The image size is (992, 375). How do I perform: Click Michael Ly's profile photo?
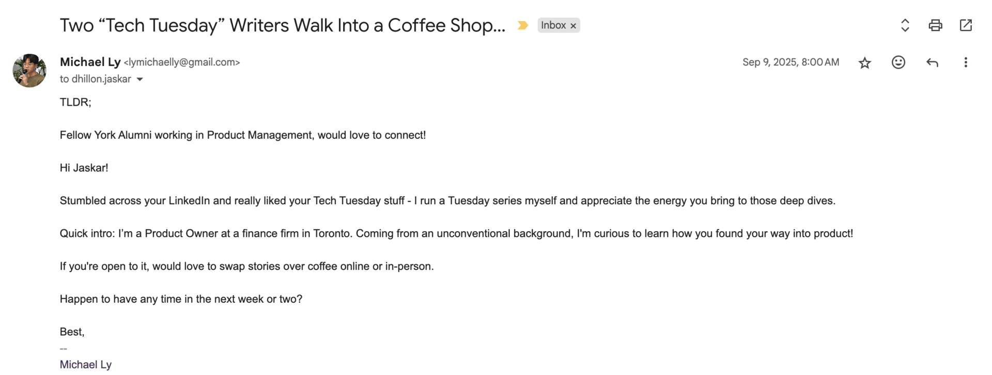click(29, 70)
